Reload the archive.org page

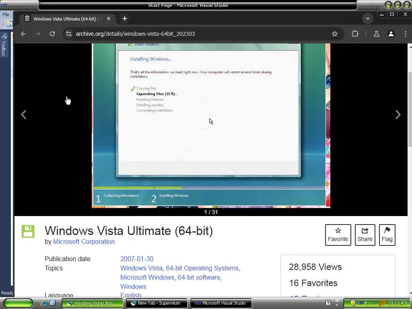pos(52,34)
